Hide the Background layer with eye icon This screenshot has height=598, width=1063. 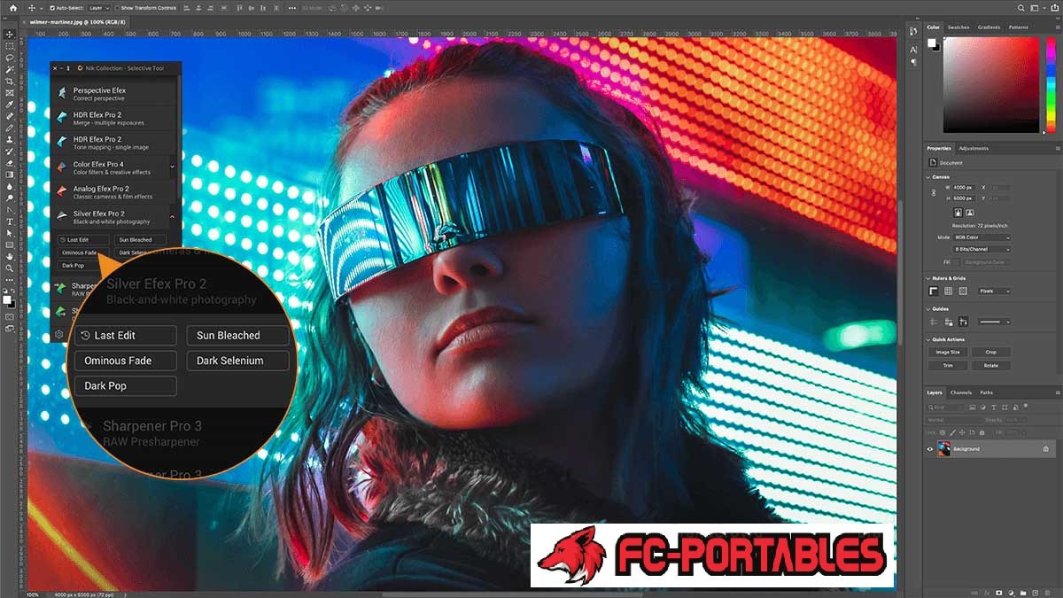pos(930,449)
